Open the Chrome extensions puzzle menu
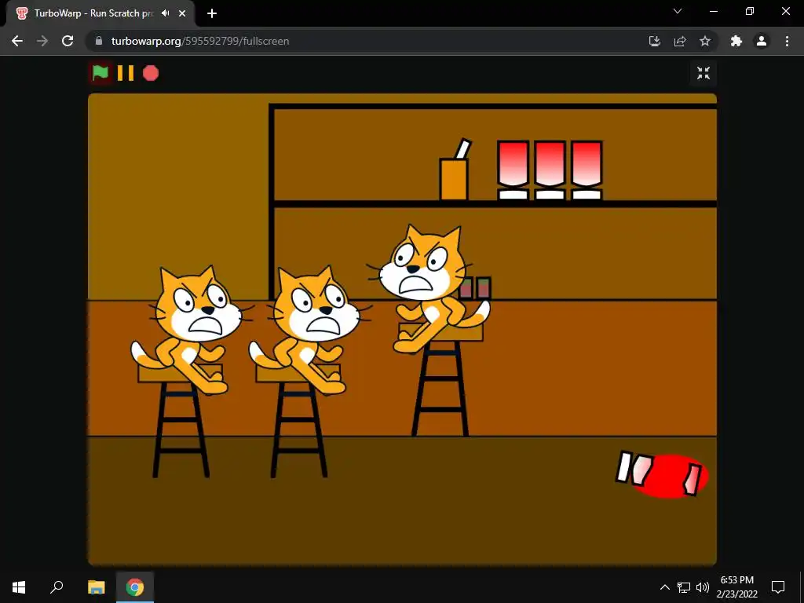This screenshot has width=804, height=603. click(x=736, y=41)
